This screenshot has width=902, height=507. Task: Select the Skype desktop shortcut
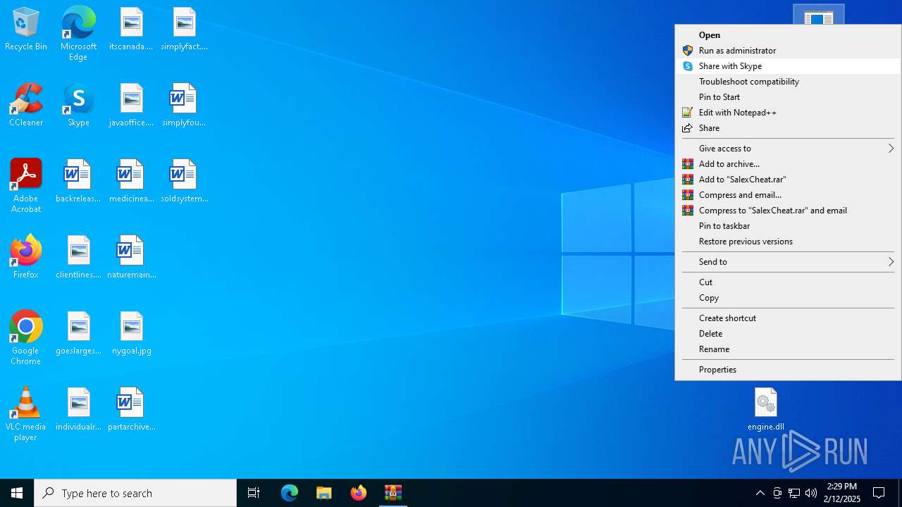pyautogui.click(x=78, y=105)
